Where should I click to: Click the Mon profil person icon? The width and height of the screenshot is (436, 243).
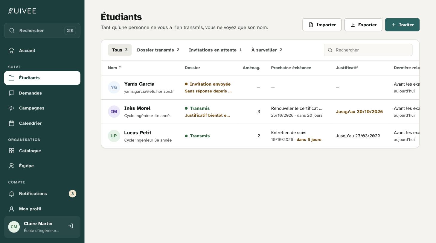[12, 209]
